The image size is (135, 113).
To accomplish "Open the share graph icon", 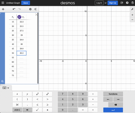I will click(122, 3).
